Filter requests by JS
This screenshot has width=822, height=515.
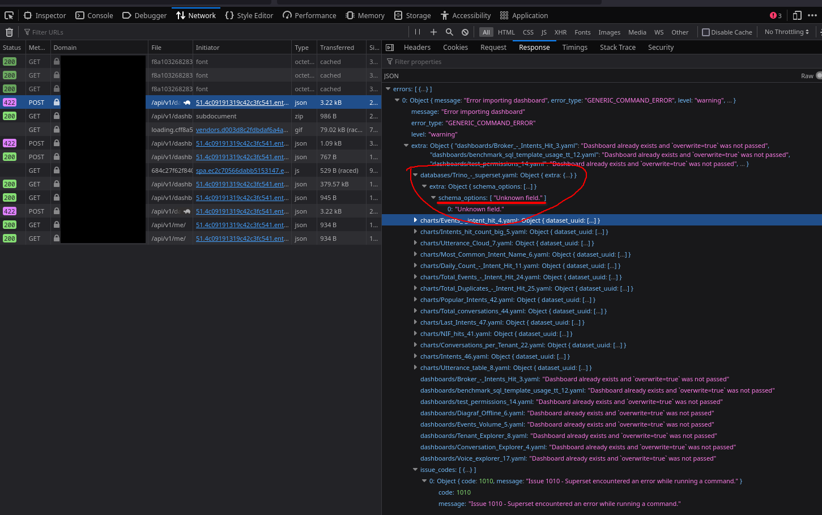(x=544, y=32)
